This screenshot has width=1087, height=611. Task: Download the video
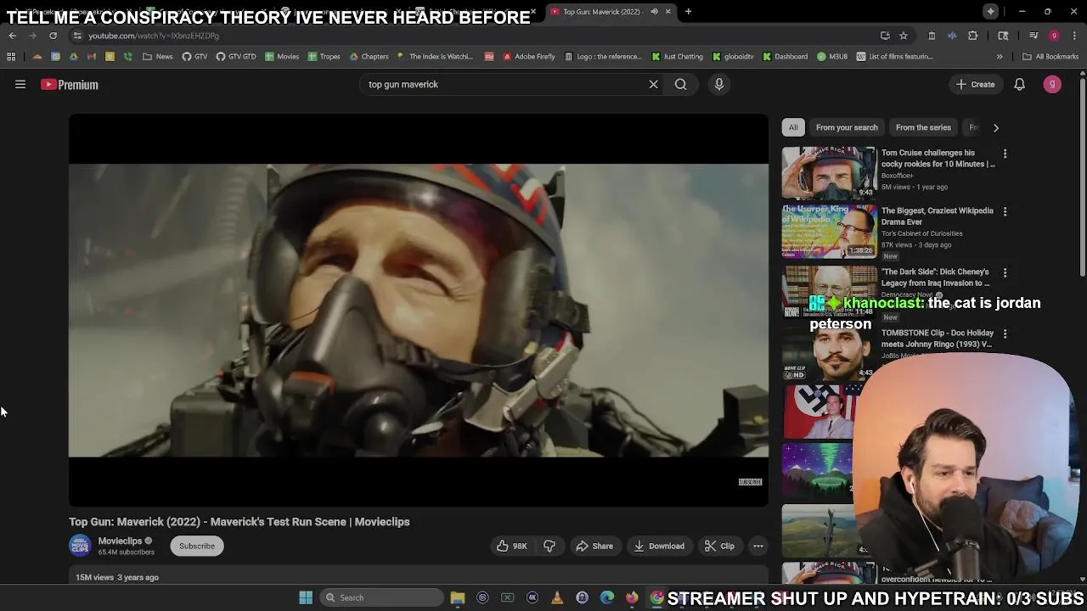coord(658,546)
